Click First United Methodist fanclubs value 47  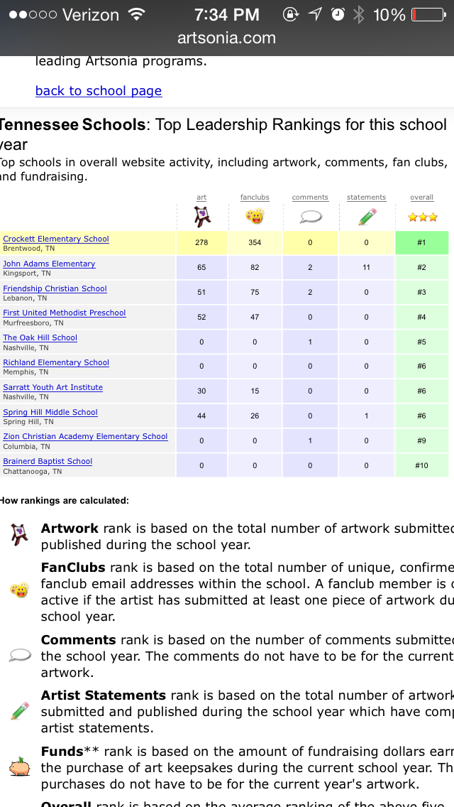[255, 317]
